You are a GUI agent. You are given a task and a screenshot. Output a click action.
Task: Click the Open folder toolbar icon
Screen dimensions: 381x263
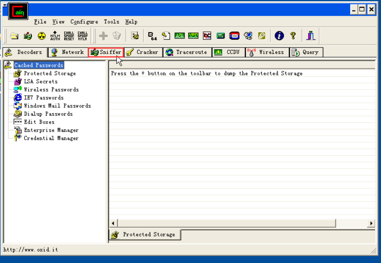14,36
